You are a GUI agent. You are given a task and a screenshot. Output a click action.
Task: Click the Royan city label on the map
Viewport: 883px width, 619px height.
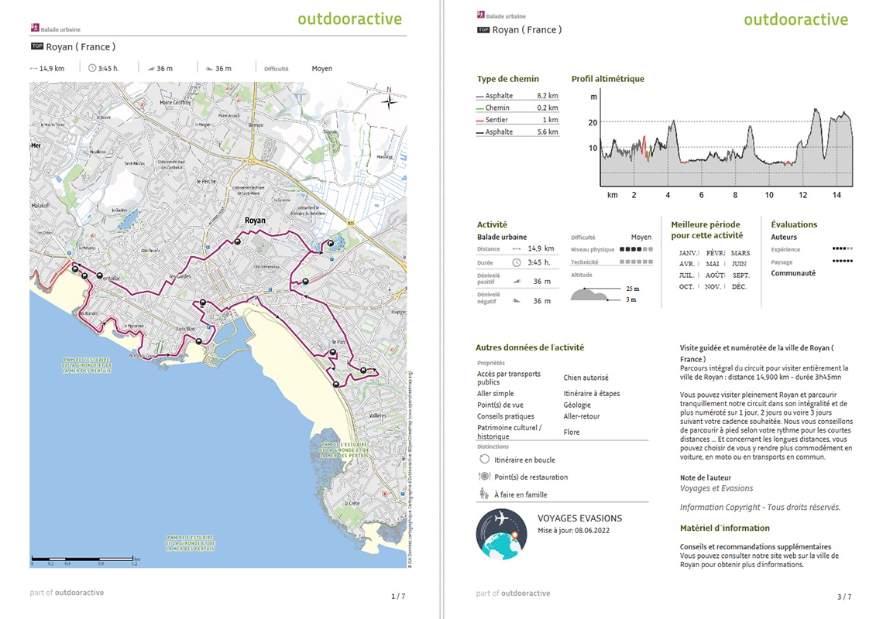pyautogui.click(x=255, y=220)
